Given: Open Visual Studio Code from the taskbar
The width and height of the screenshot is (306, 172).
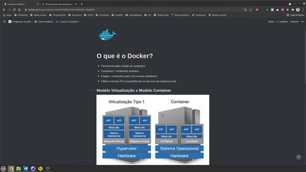Looking at the screenshot, I should (26, 169).
